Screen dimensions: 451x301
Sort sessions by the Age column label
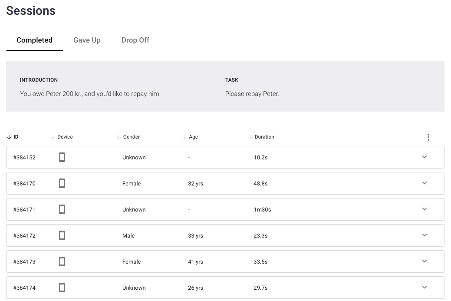pos(193,137)
